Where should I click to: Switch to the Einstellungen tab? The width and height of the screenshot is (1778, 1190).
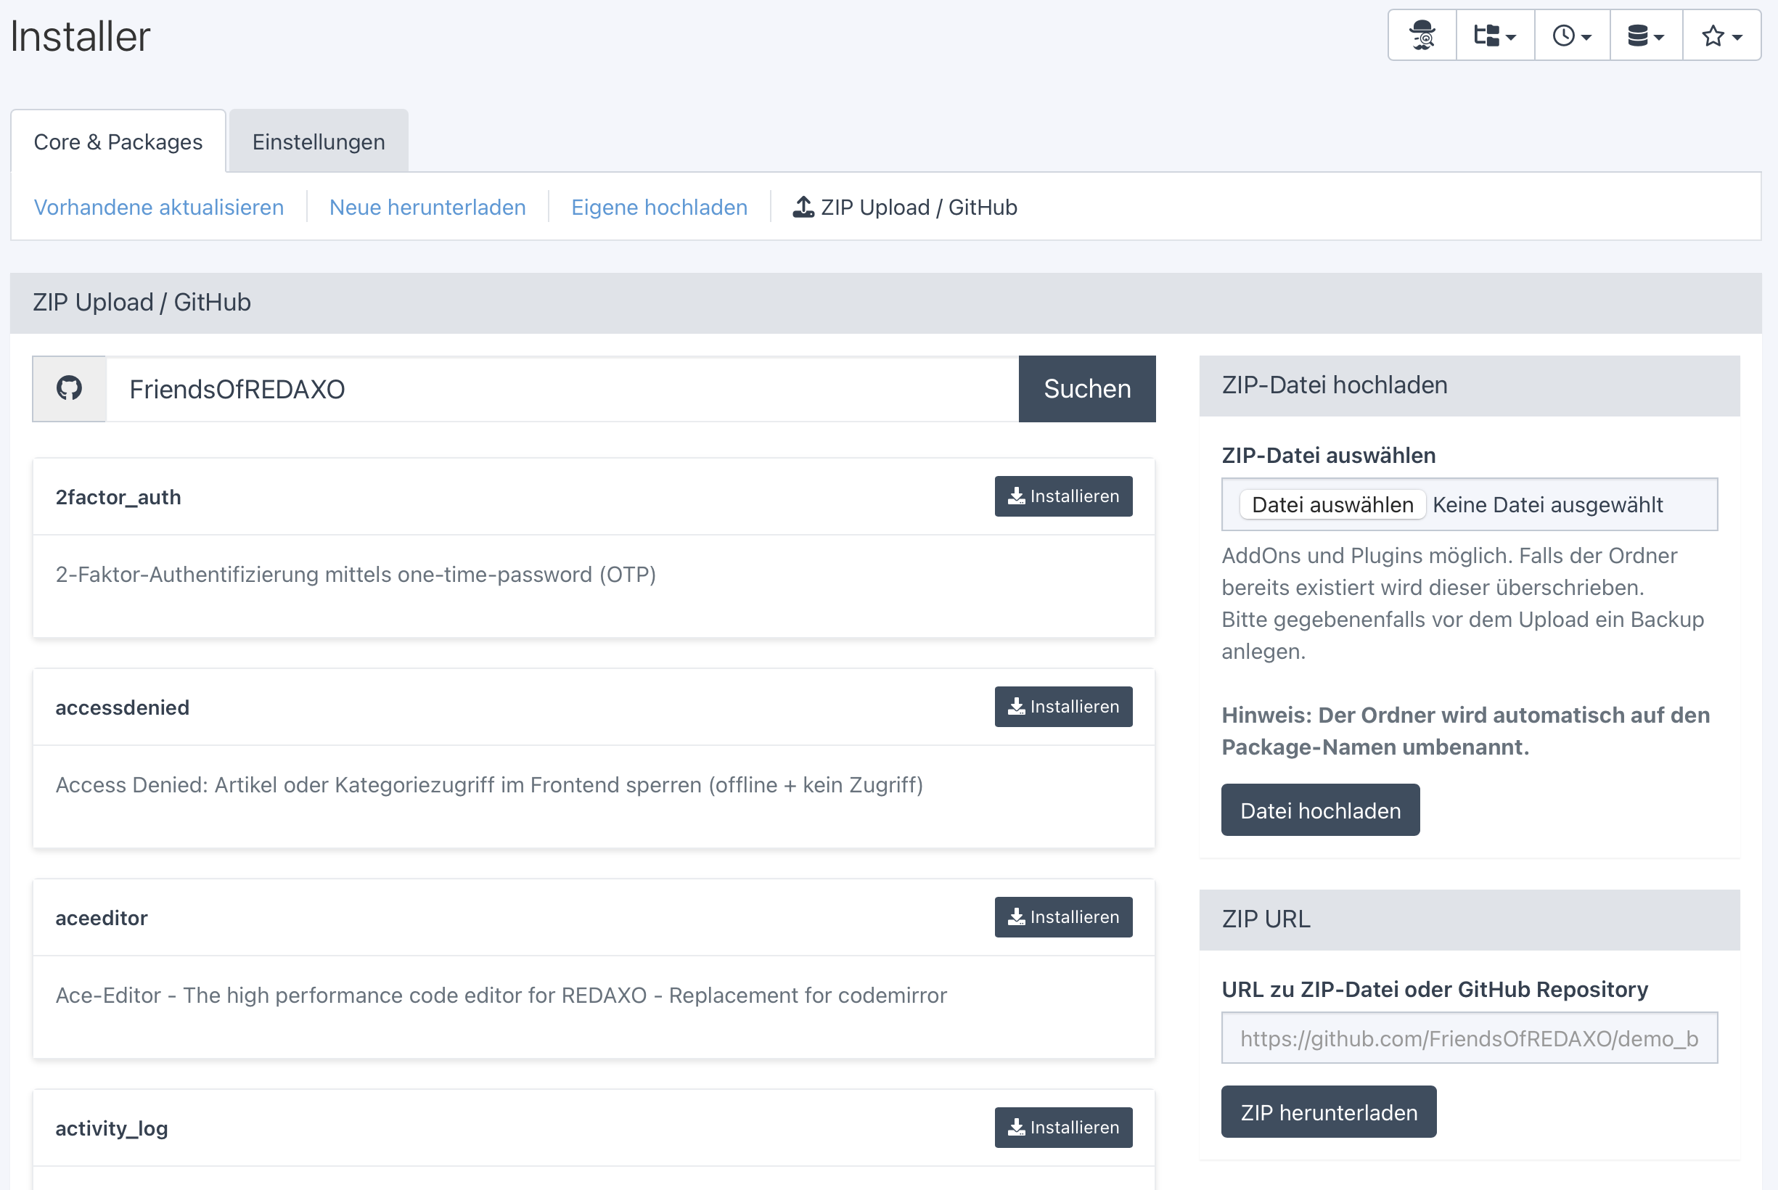pyautogui.click(x=319, y=142)
